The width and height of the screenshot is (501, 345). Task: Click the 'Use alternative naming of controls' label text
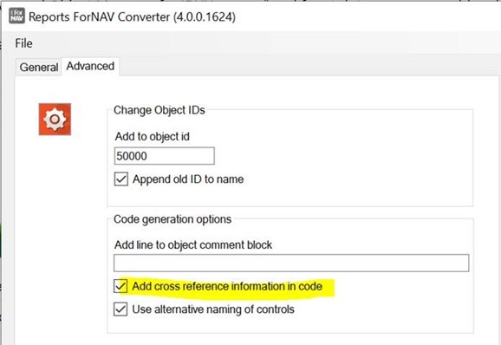pyautogui.click(x=213, y=309)
